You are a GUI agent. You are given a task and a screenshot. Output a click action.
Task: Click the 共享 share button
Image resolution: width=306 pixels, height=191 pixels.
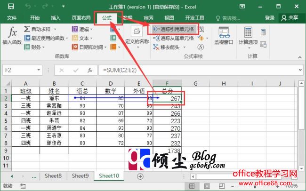290,18
